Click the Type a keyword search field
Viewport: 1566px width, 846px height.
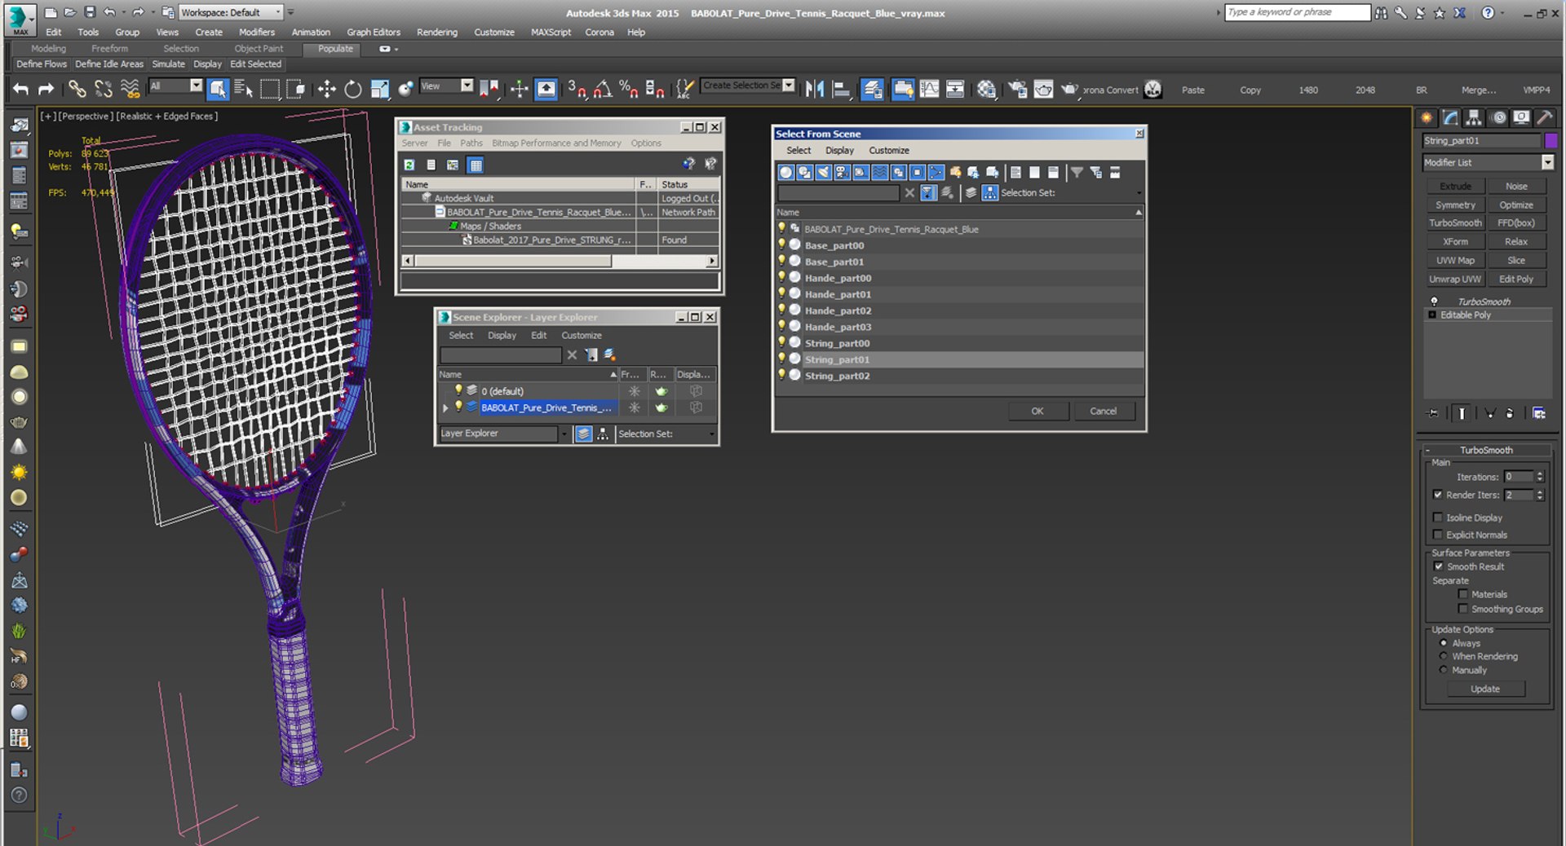[1297, 12]
